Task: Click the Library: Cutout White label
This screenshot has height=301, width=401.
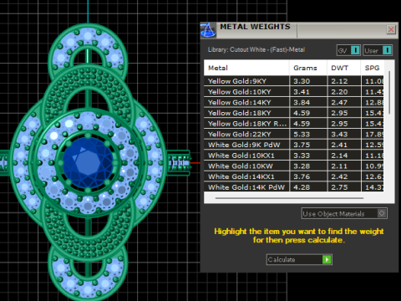Action: pos(256,49)
